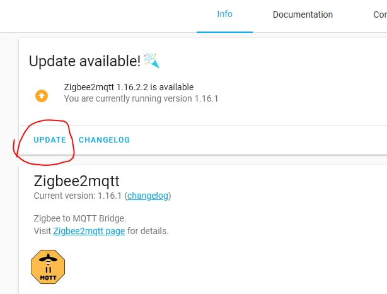Viewport: 387px width, 294px height.
Task: Click blank area right of CHANGELOG button
Action: pos(252,140)
